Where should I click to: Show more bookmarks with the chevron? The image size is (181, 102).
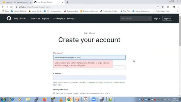tap(178, 11)
